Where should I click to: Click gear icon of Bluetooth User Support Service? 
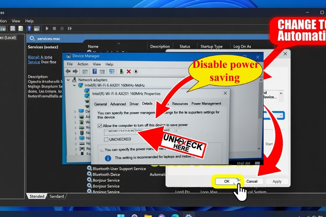(89, 168)
